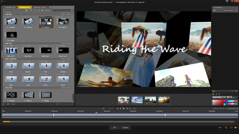Screen dimensions: 239x134
Task: Open the Segoe Script font dropdown
Action: (219, 97)
